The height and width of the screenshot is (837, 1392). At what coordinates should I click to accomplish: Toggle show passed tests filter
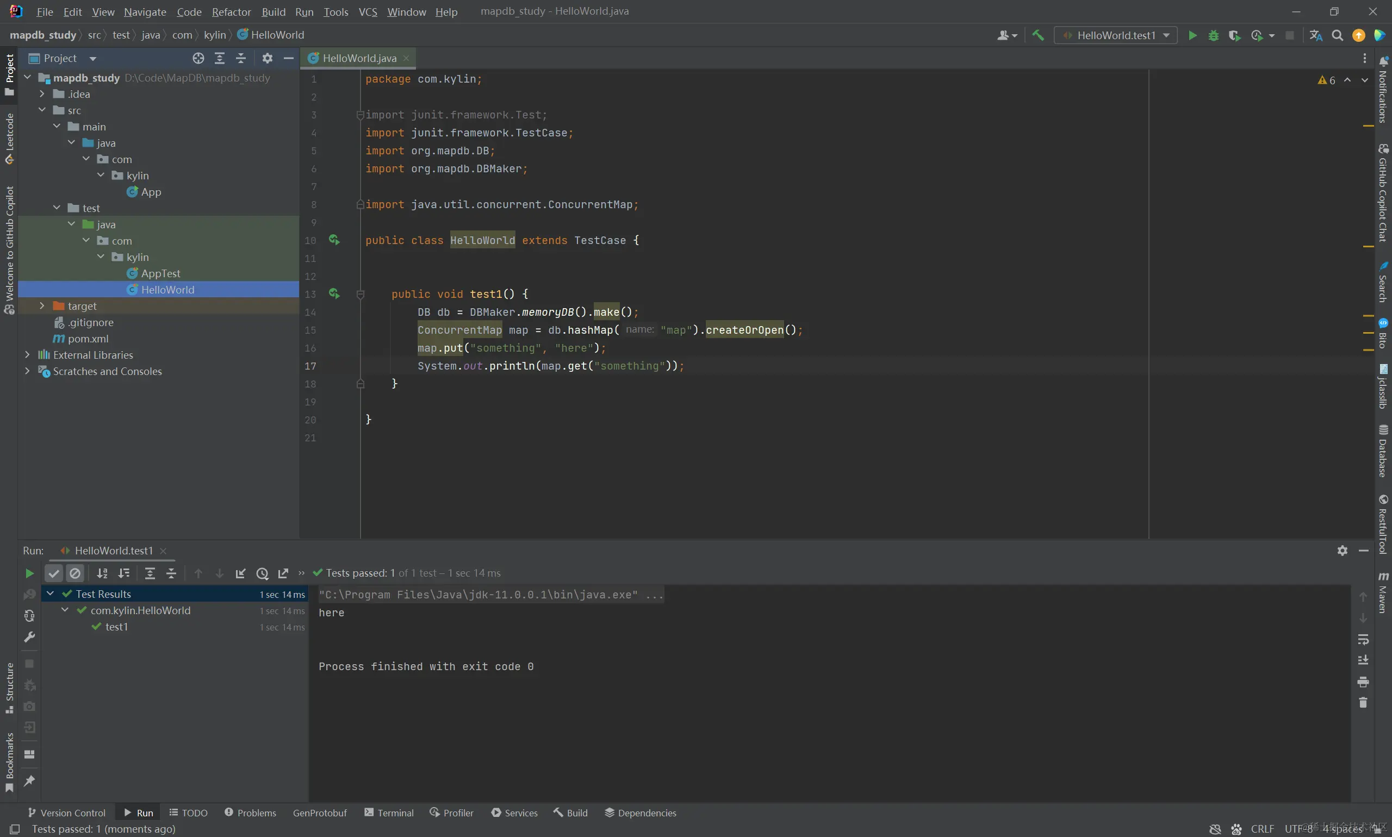click(x=54, y=573)
